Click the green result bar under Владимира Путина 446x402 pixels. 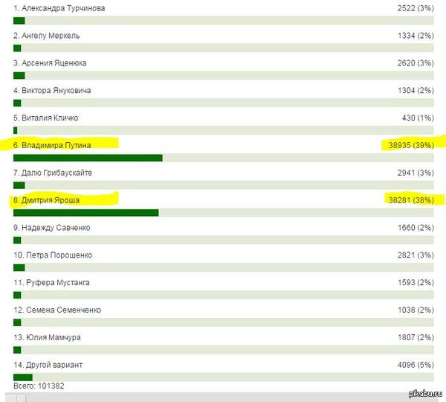(x=88, y=158)
